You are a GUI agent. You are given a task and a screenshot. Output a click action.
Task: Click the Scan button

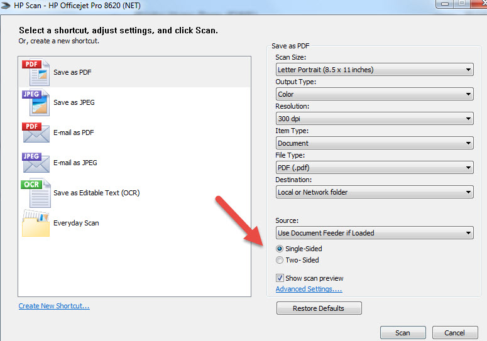pyautogui.click(x=403, y=333)
